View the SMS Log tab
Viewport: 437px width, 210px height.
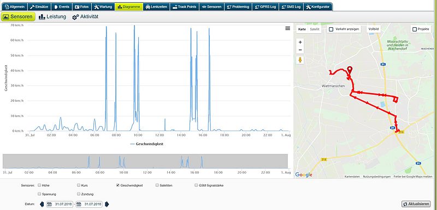[x=291, y=7]
